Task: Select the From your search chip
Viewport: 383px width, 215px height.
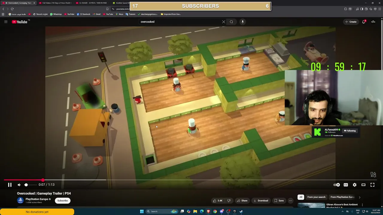Action: [316, 197]
